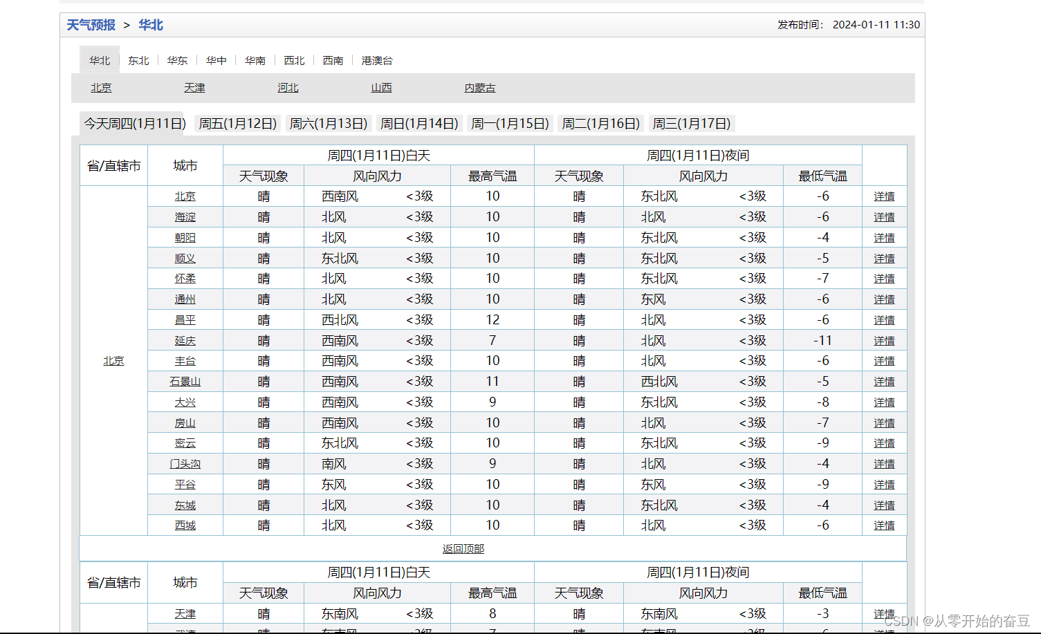The image size is (1041, 634).
Task: Jump to 山西 province link
Action: click(x=381, y=88)
